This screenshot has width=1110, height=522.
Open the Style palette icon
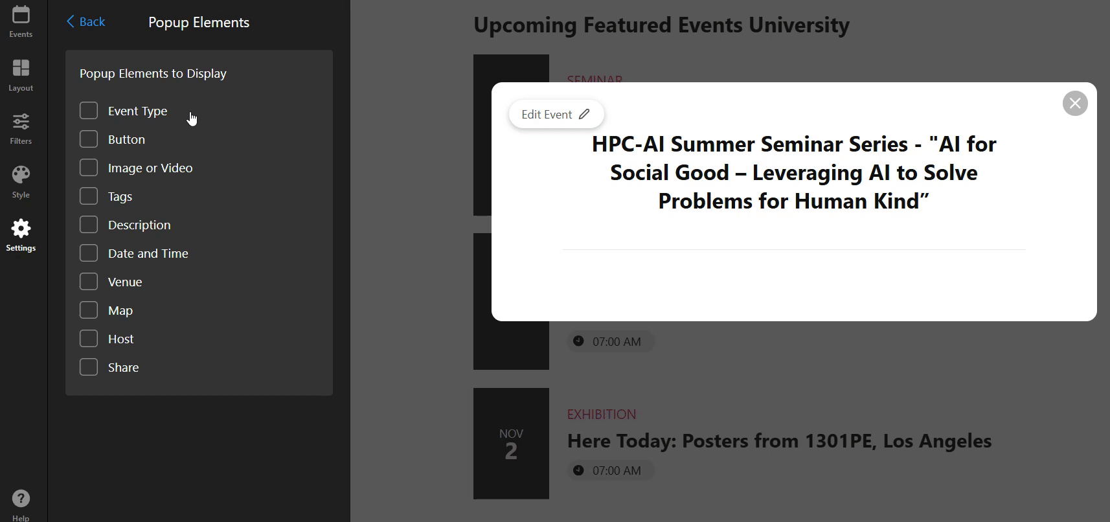coord(21,176)
